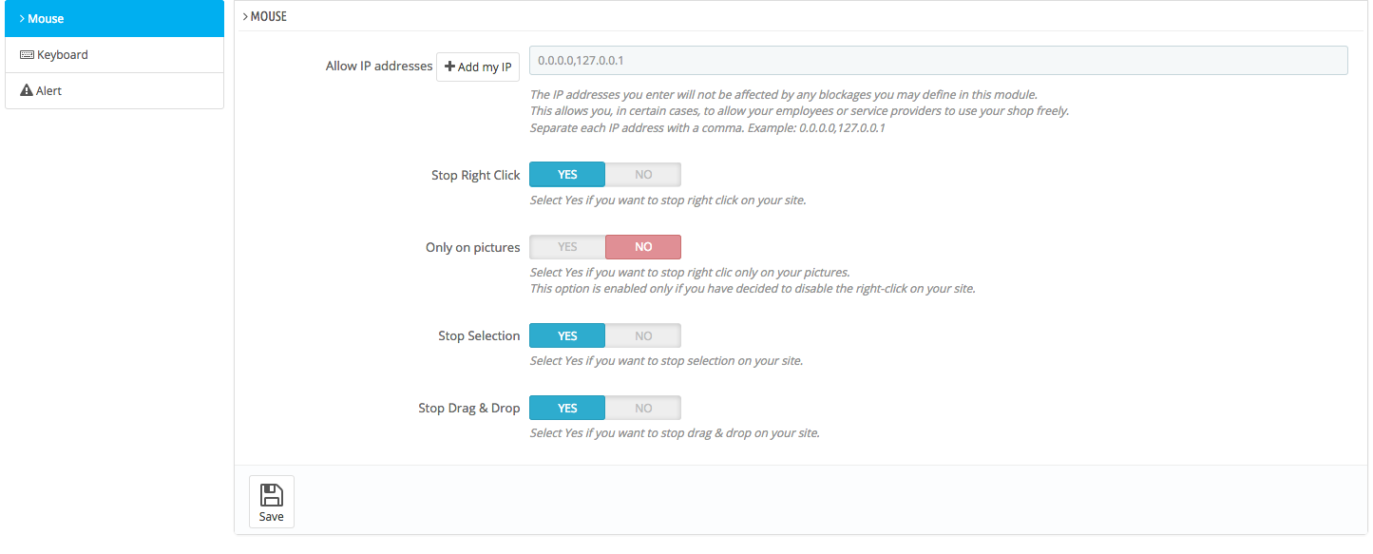The height and width of the screenshot is (554, 1373).
Task: Set Stop Selection to YES
Action: click(x=567, y=335)
